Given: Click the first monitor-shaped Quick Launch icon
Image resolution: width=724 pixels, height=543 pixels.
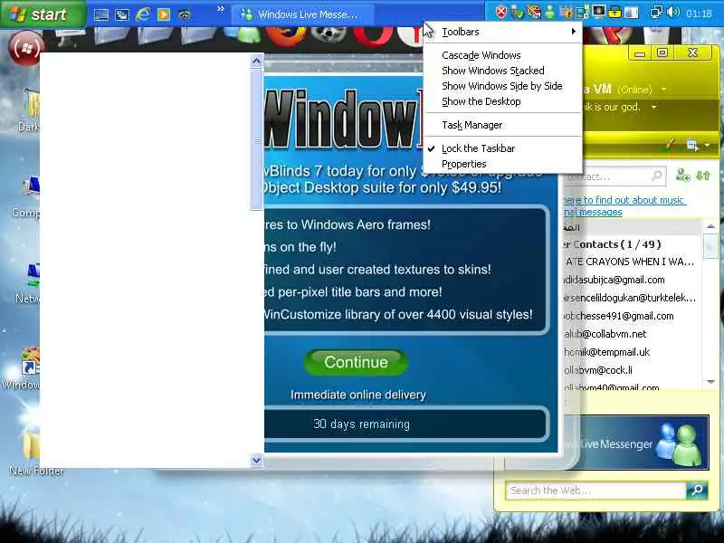Looking at the screenshot, I should click(x=101, y=14).
